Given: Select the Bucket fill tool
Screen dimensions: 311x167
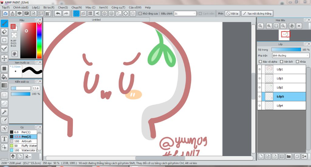Looking at the screenshot, I should click(4, 77).
